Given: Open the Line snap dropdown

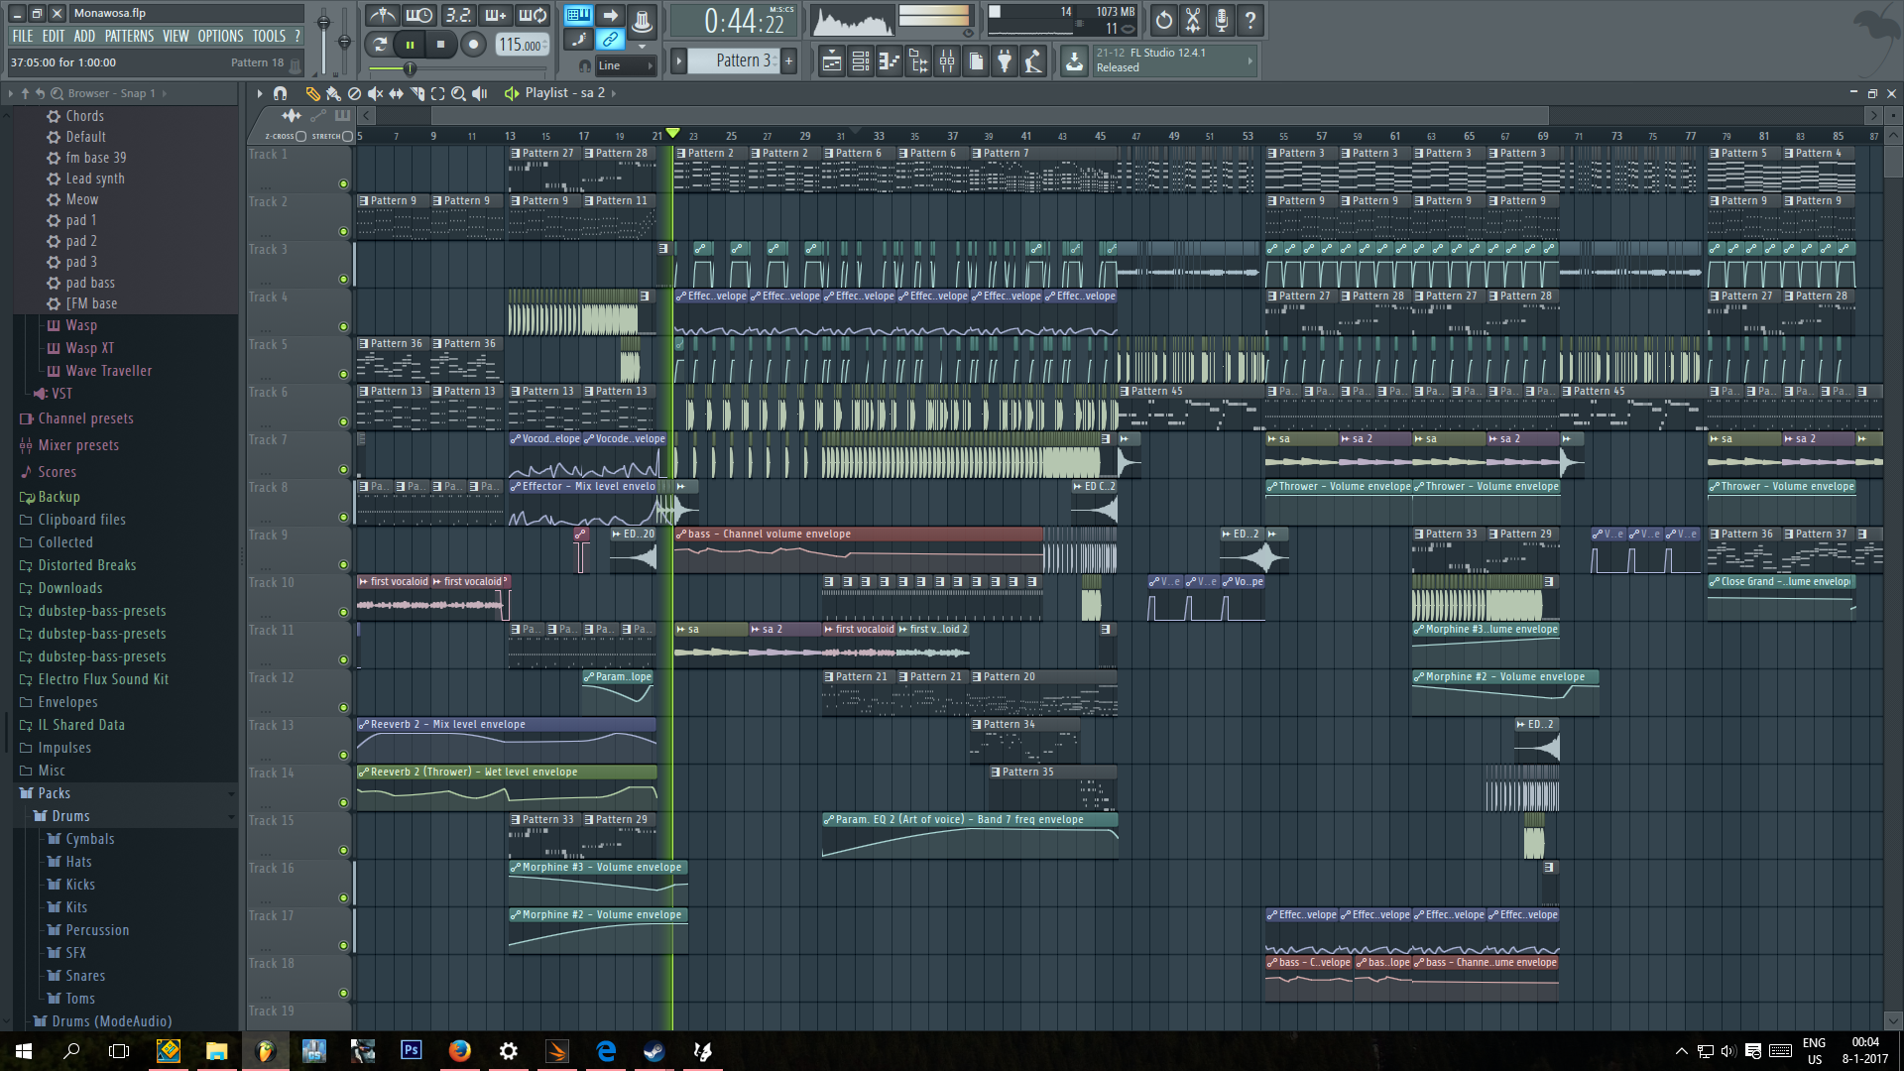Looking at the screenshot, I should point(625,65).
